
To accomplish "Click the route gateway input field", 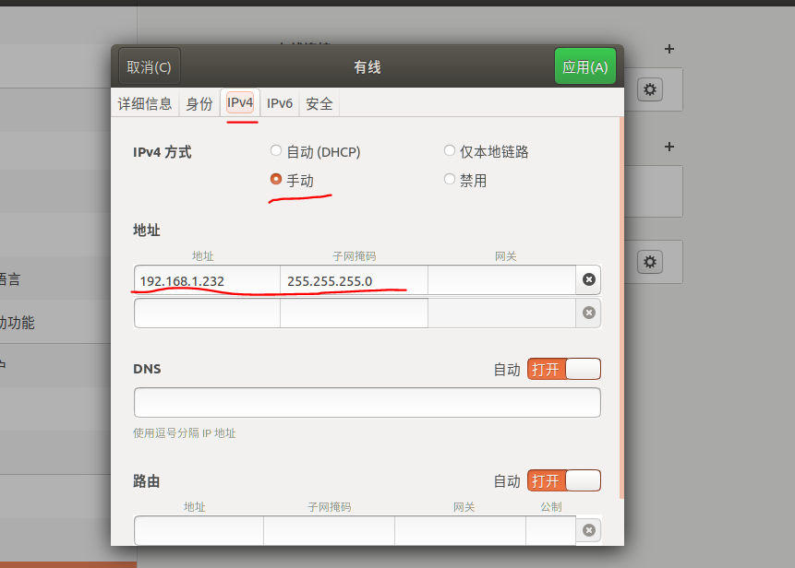I will (x=461, y=530).
